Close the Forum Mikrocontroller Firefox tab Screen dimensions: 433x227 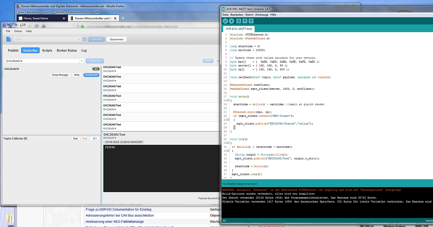(x=115, y=18)
